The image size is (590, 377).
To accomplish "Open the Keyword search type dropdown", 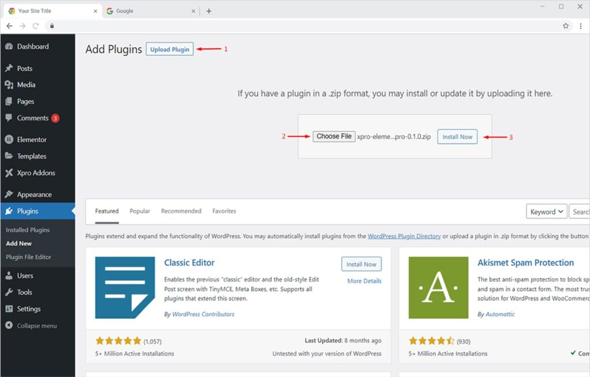I will pyautogui.click(x=546, y=212).
